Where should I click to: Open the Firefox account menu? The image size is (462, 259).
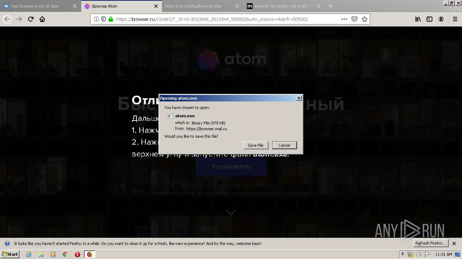tap(441, 19)
